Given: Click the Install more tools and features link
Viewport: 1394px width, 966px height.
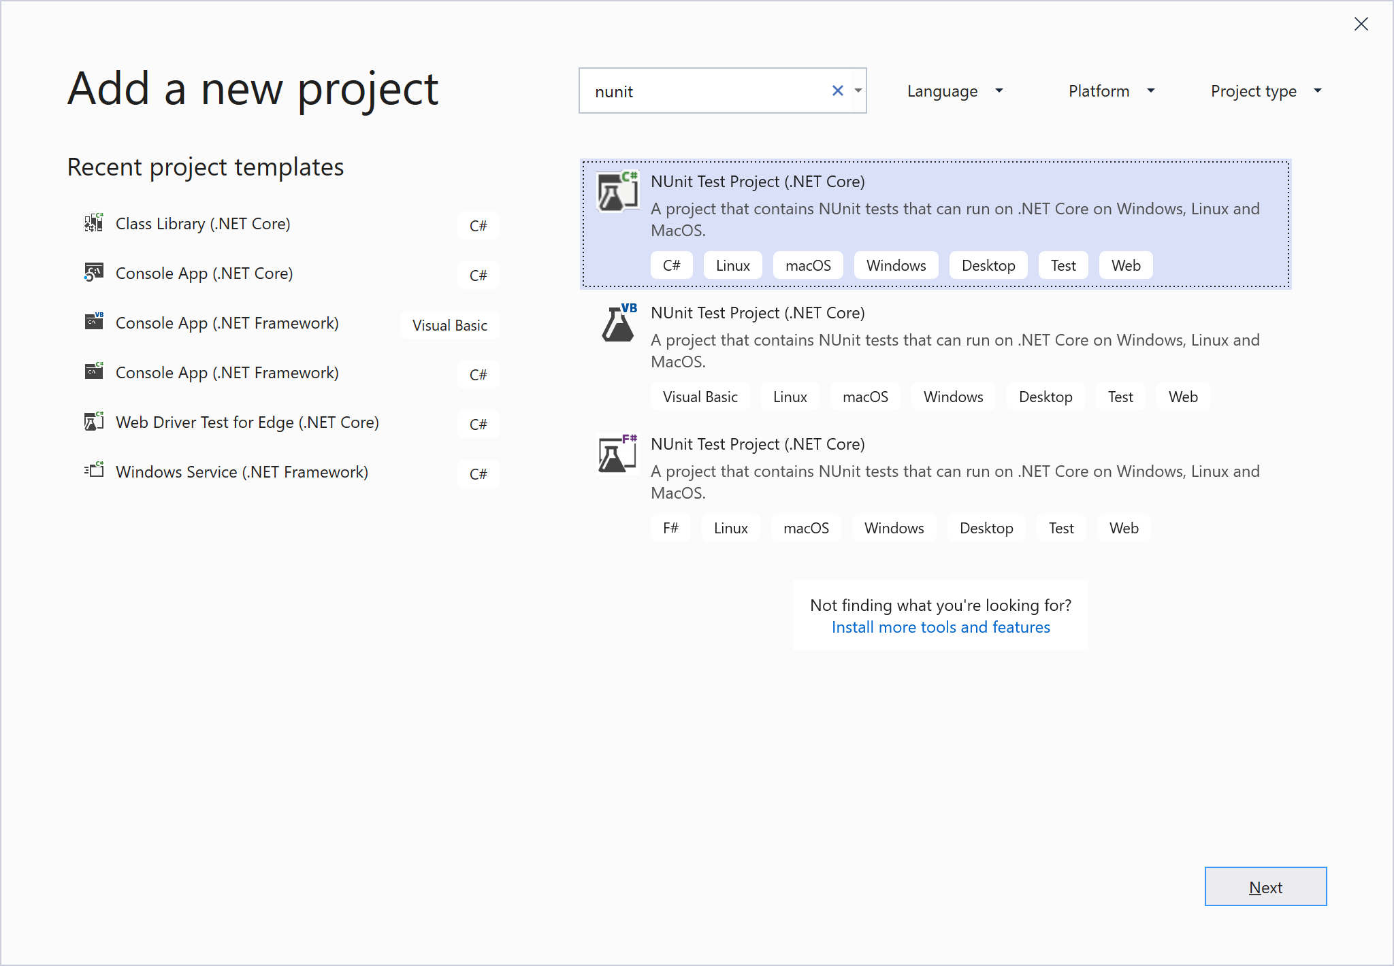Looking at the screenshot, I should (940, 627).
